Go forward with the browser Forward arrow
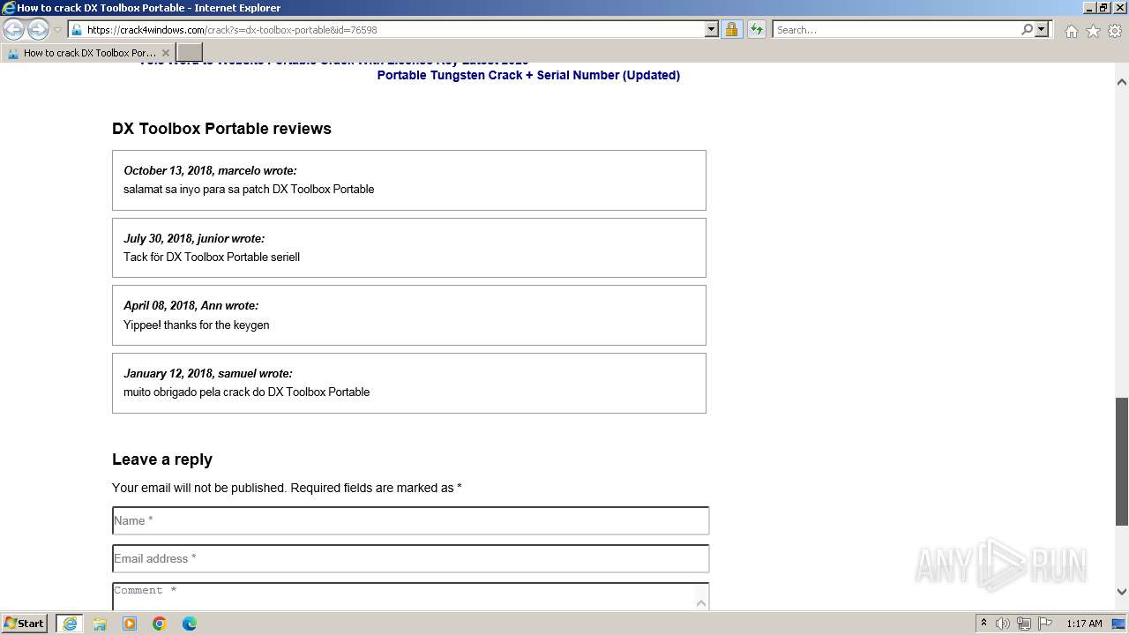Screen dimensions: 1129x635 point(38,30)
